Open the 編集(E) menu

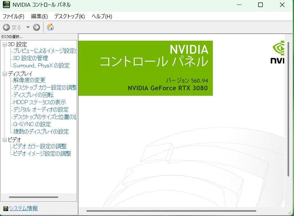tap(40, 17)
